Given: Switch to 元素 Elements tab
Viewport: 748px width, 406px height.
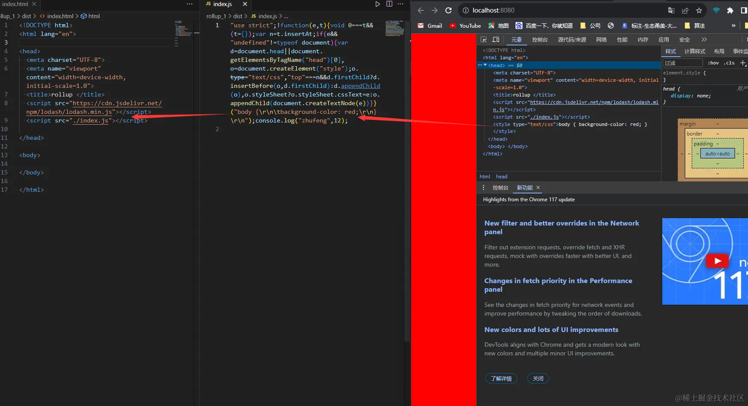Looking at the screenshot, I should [516, 39].
